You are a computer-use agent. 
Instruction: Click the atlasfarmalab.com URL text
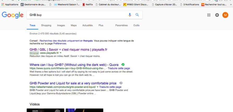point(62,87)
